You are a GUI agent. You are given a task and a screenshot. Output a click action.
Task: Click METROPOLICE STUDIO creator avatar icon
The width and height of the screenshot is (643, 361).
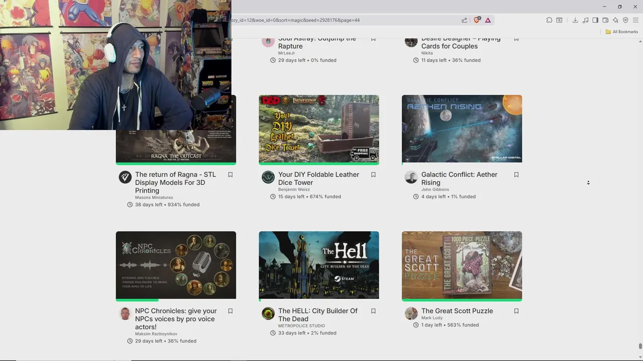tap(268, 313)
